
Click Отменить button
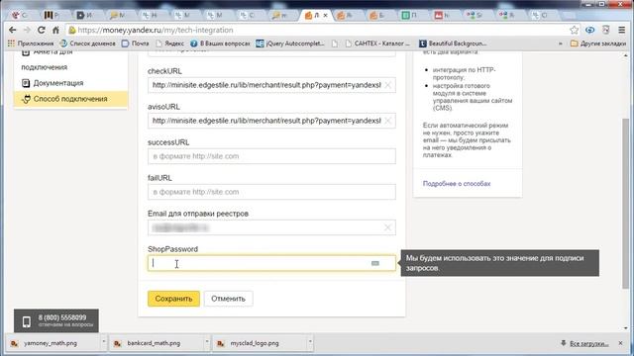pos(229,299)
